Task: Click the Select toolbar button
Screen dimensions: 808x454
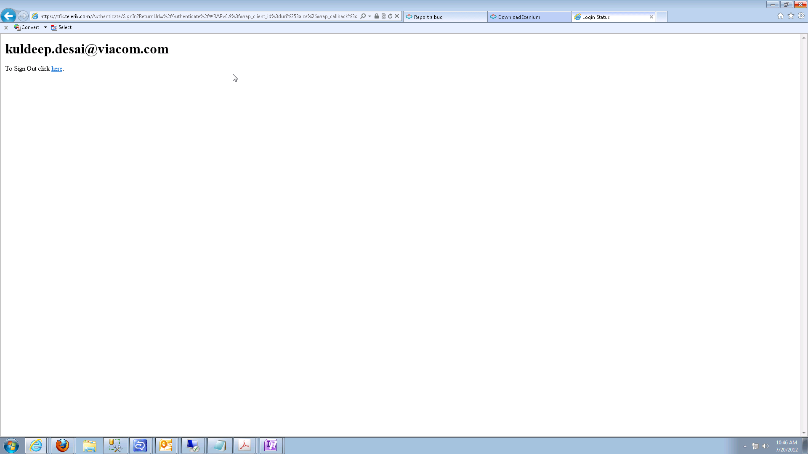Action: [61, 27]
